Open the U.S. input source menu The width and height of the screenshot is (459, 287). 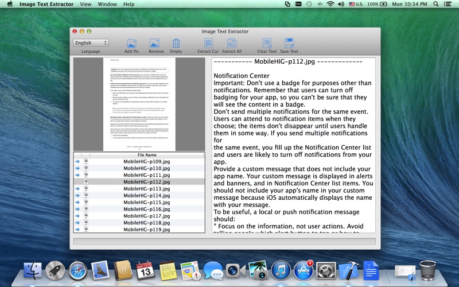(x=356, y=4)
